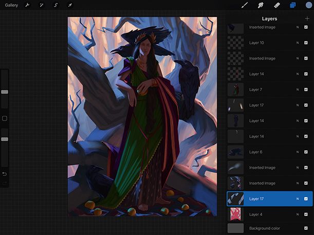The height and width of the screenshot is (235, 314).
Task: Uncheck visibility of Layer 7
Action: tap(306, 90)
